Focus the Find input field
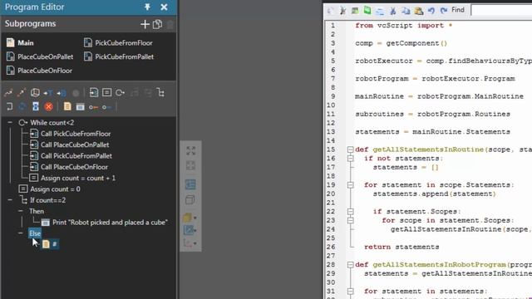 point(501,10)
